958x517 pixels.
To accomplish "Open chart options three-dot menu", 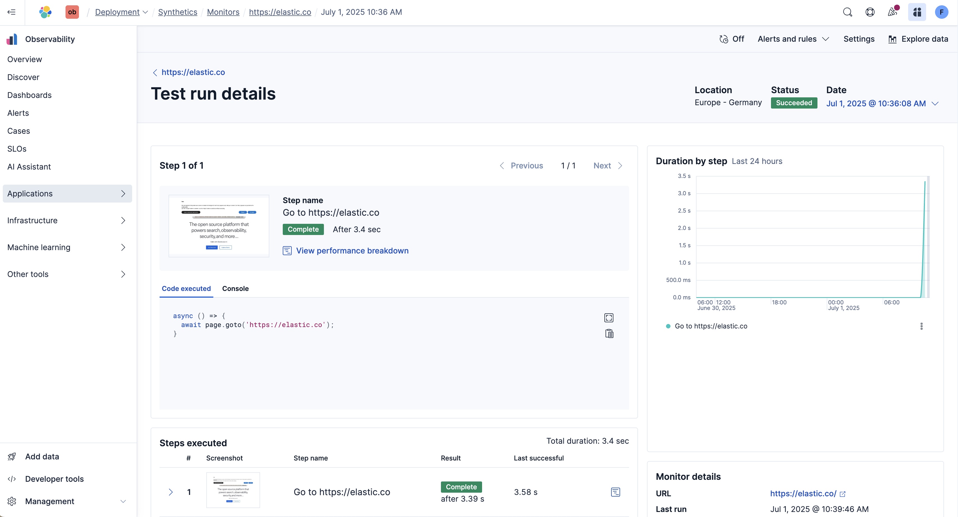I will (x=922, y=326).
